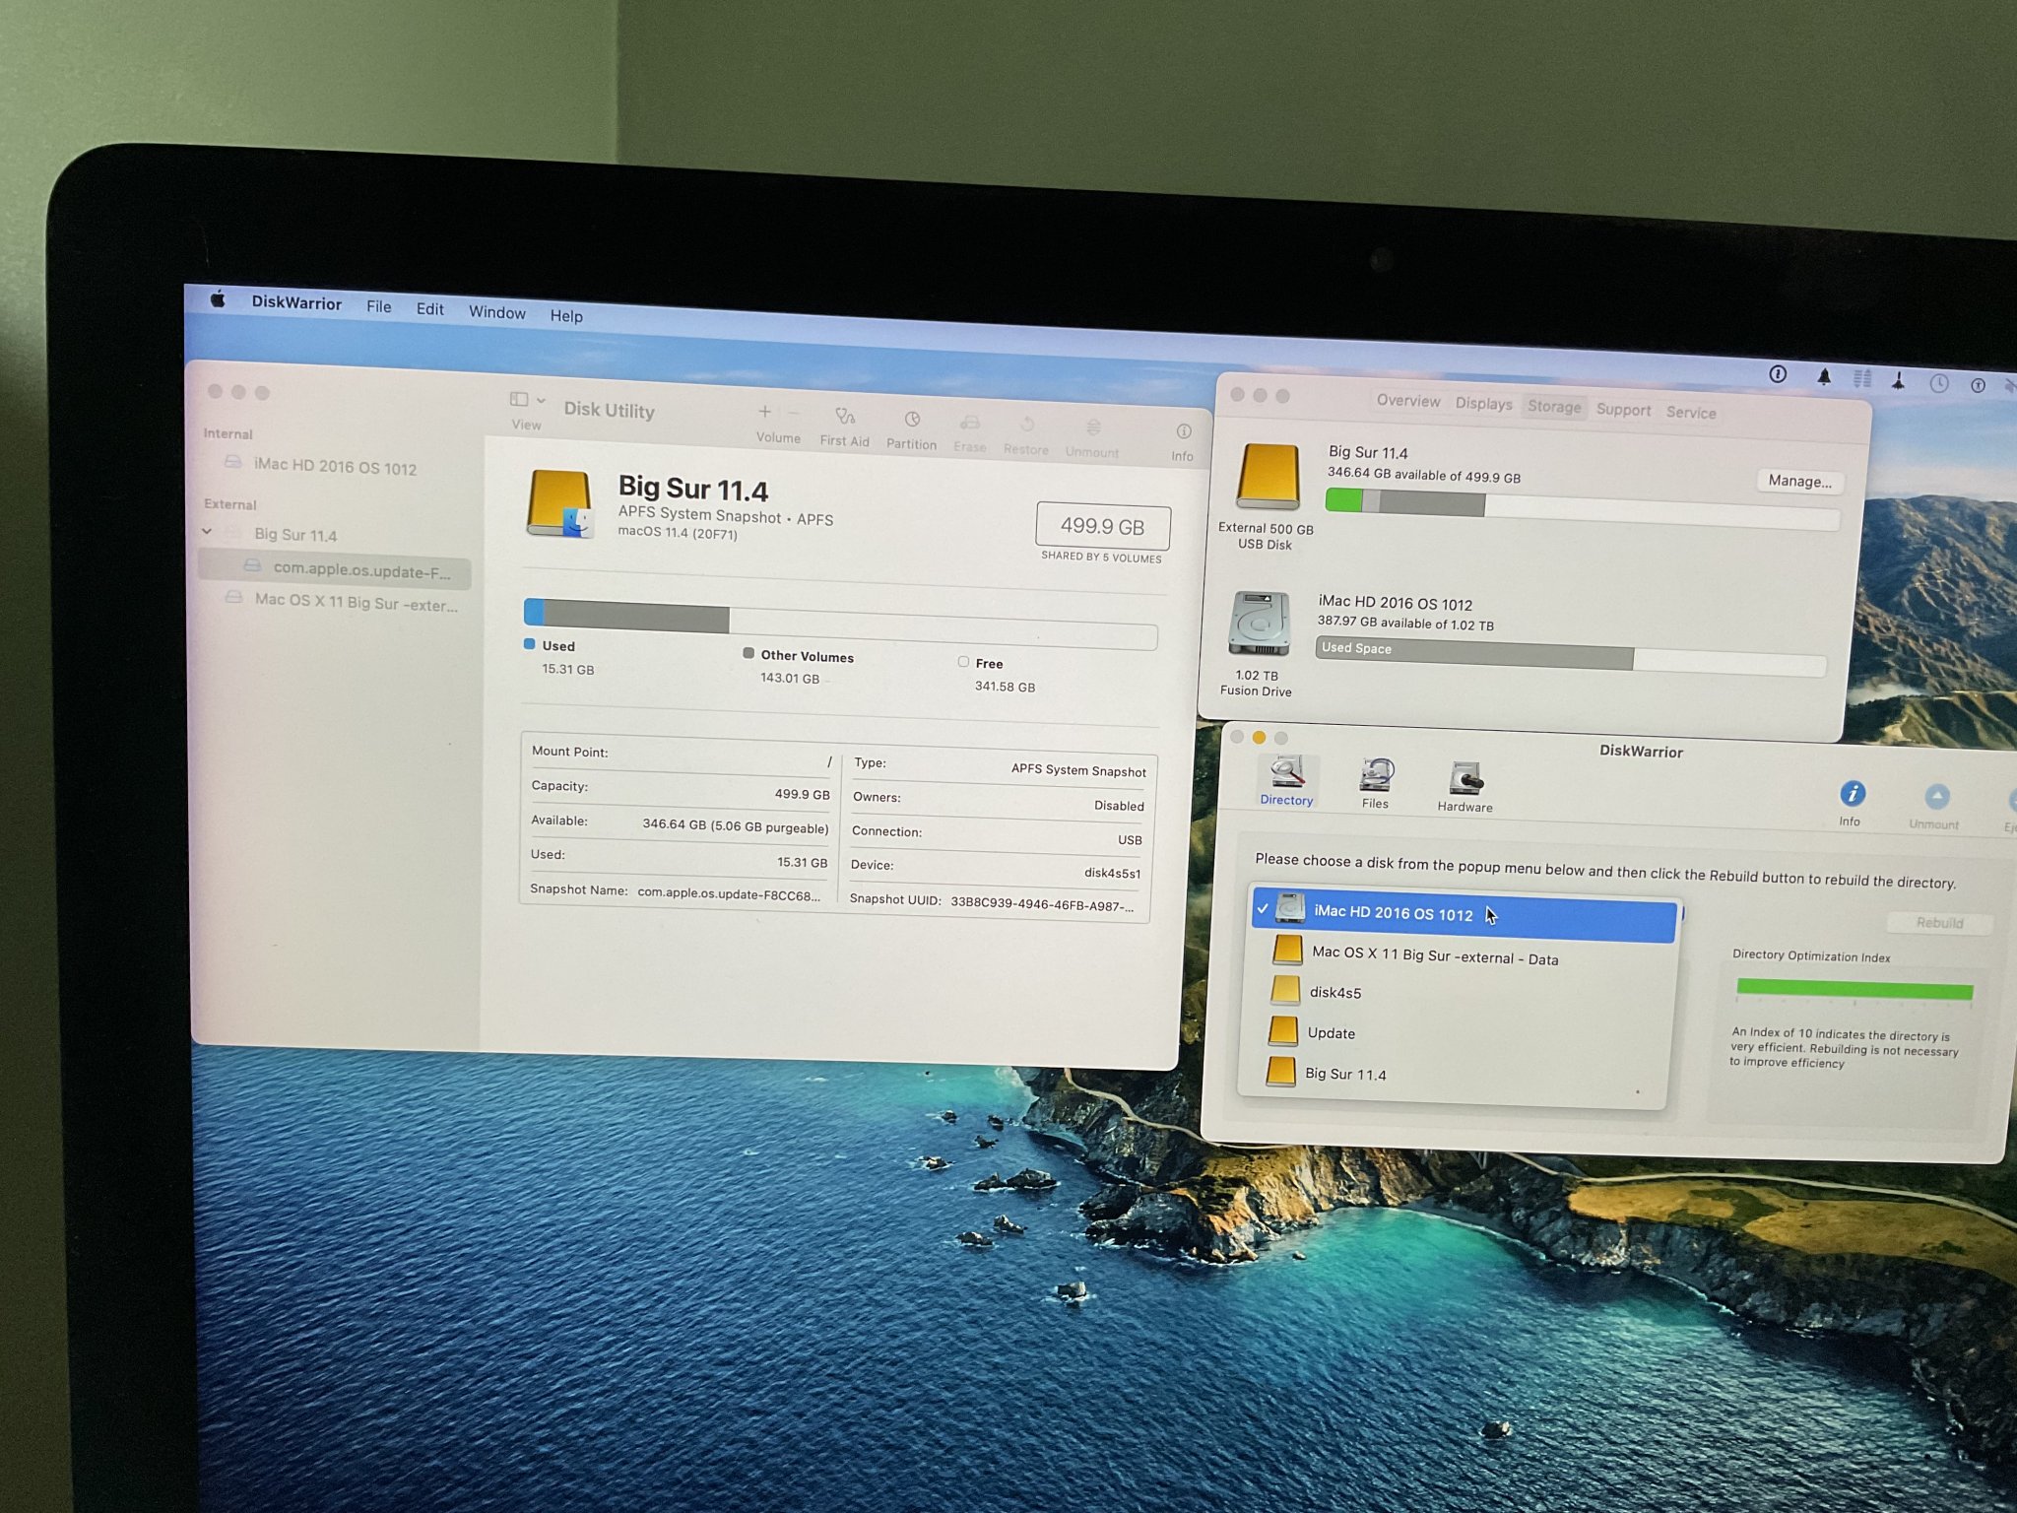Image resolution: width=2017 pixels, height=1513 pixels.
Task: Switch to the Support tab
Action: click(1623, 410)
